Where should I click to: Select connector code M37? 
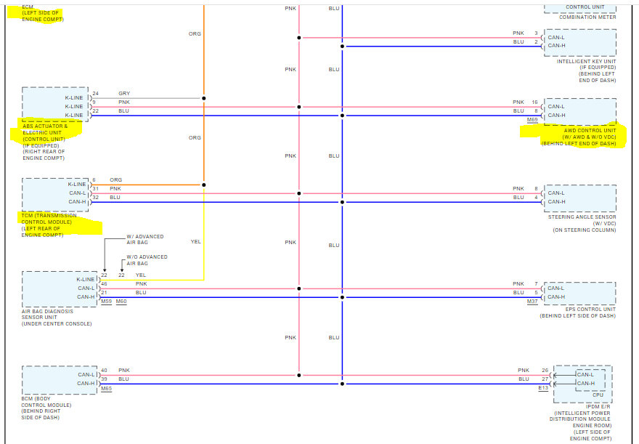(532, 302)
